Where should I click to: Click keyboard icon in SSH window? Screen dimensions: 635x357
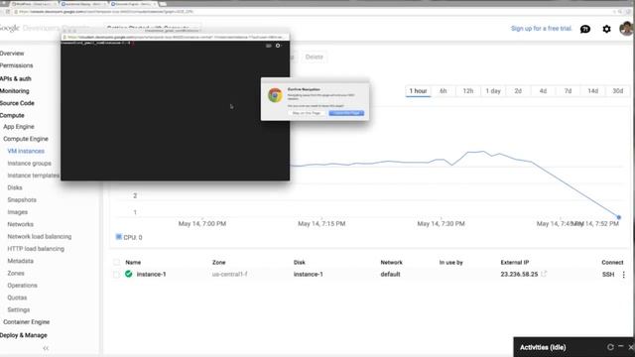click(x=268, y=46)
